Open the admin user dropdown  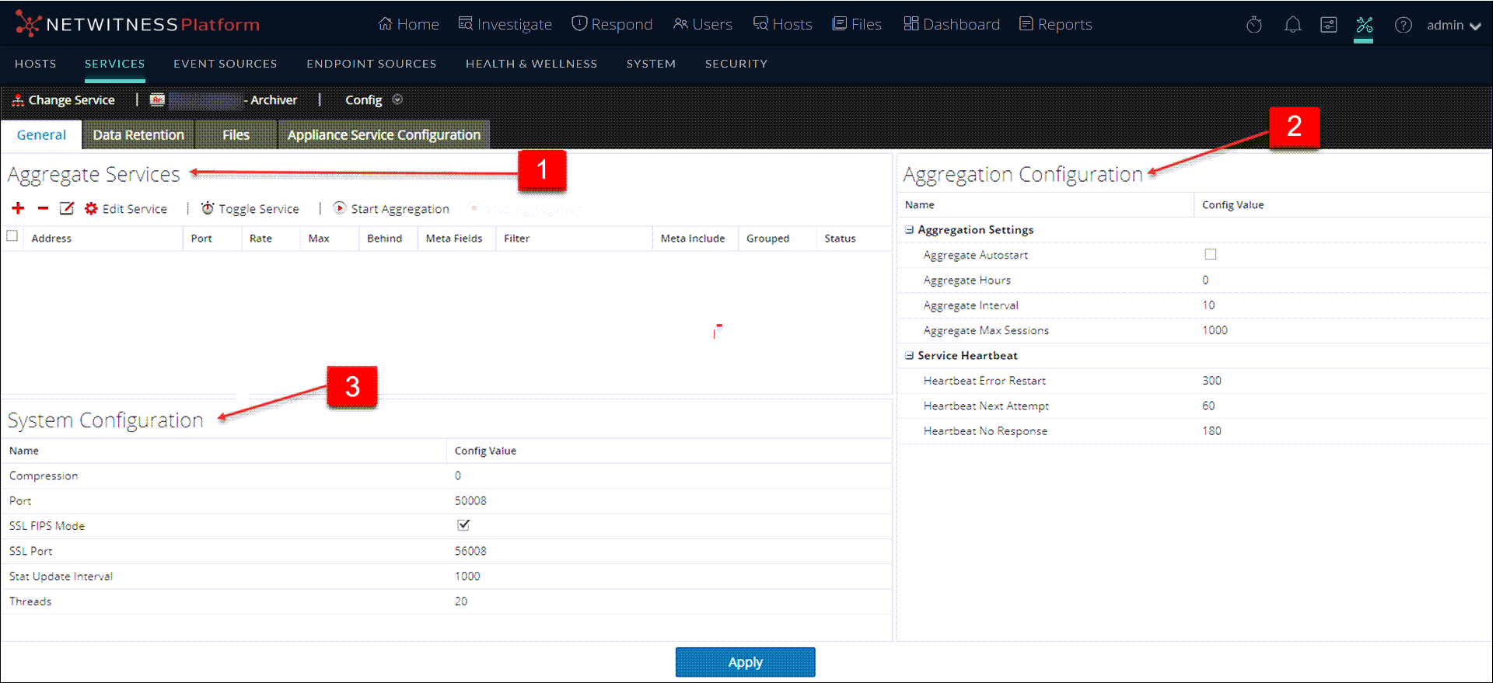1452,25
